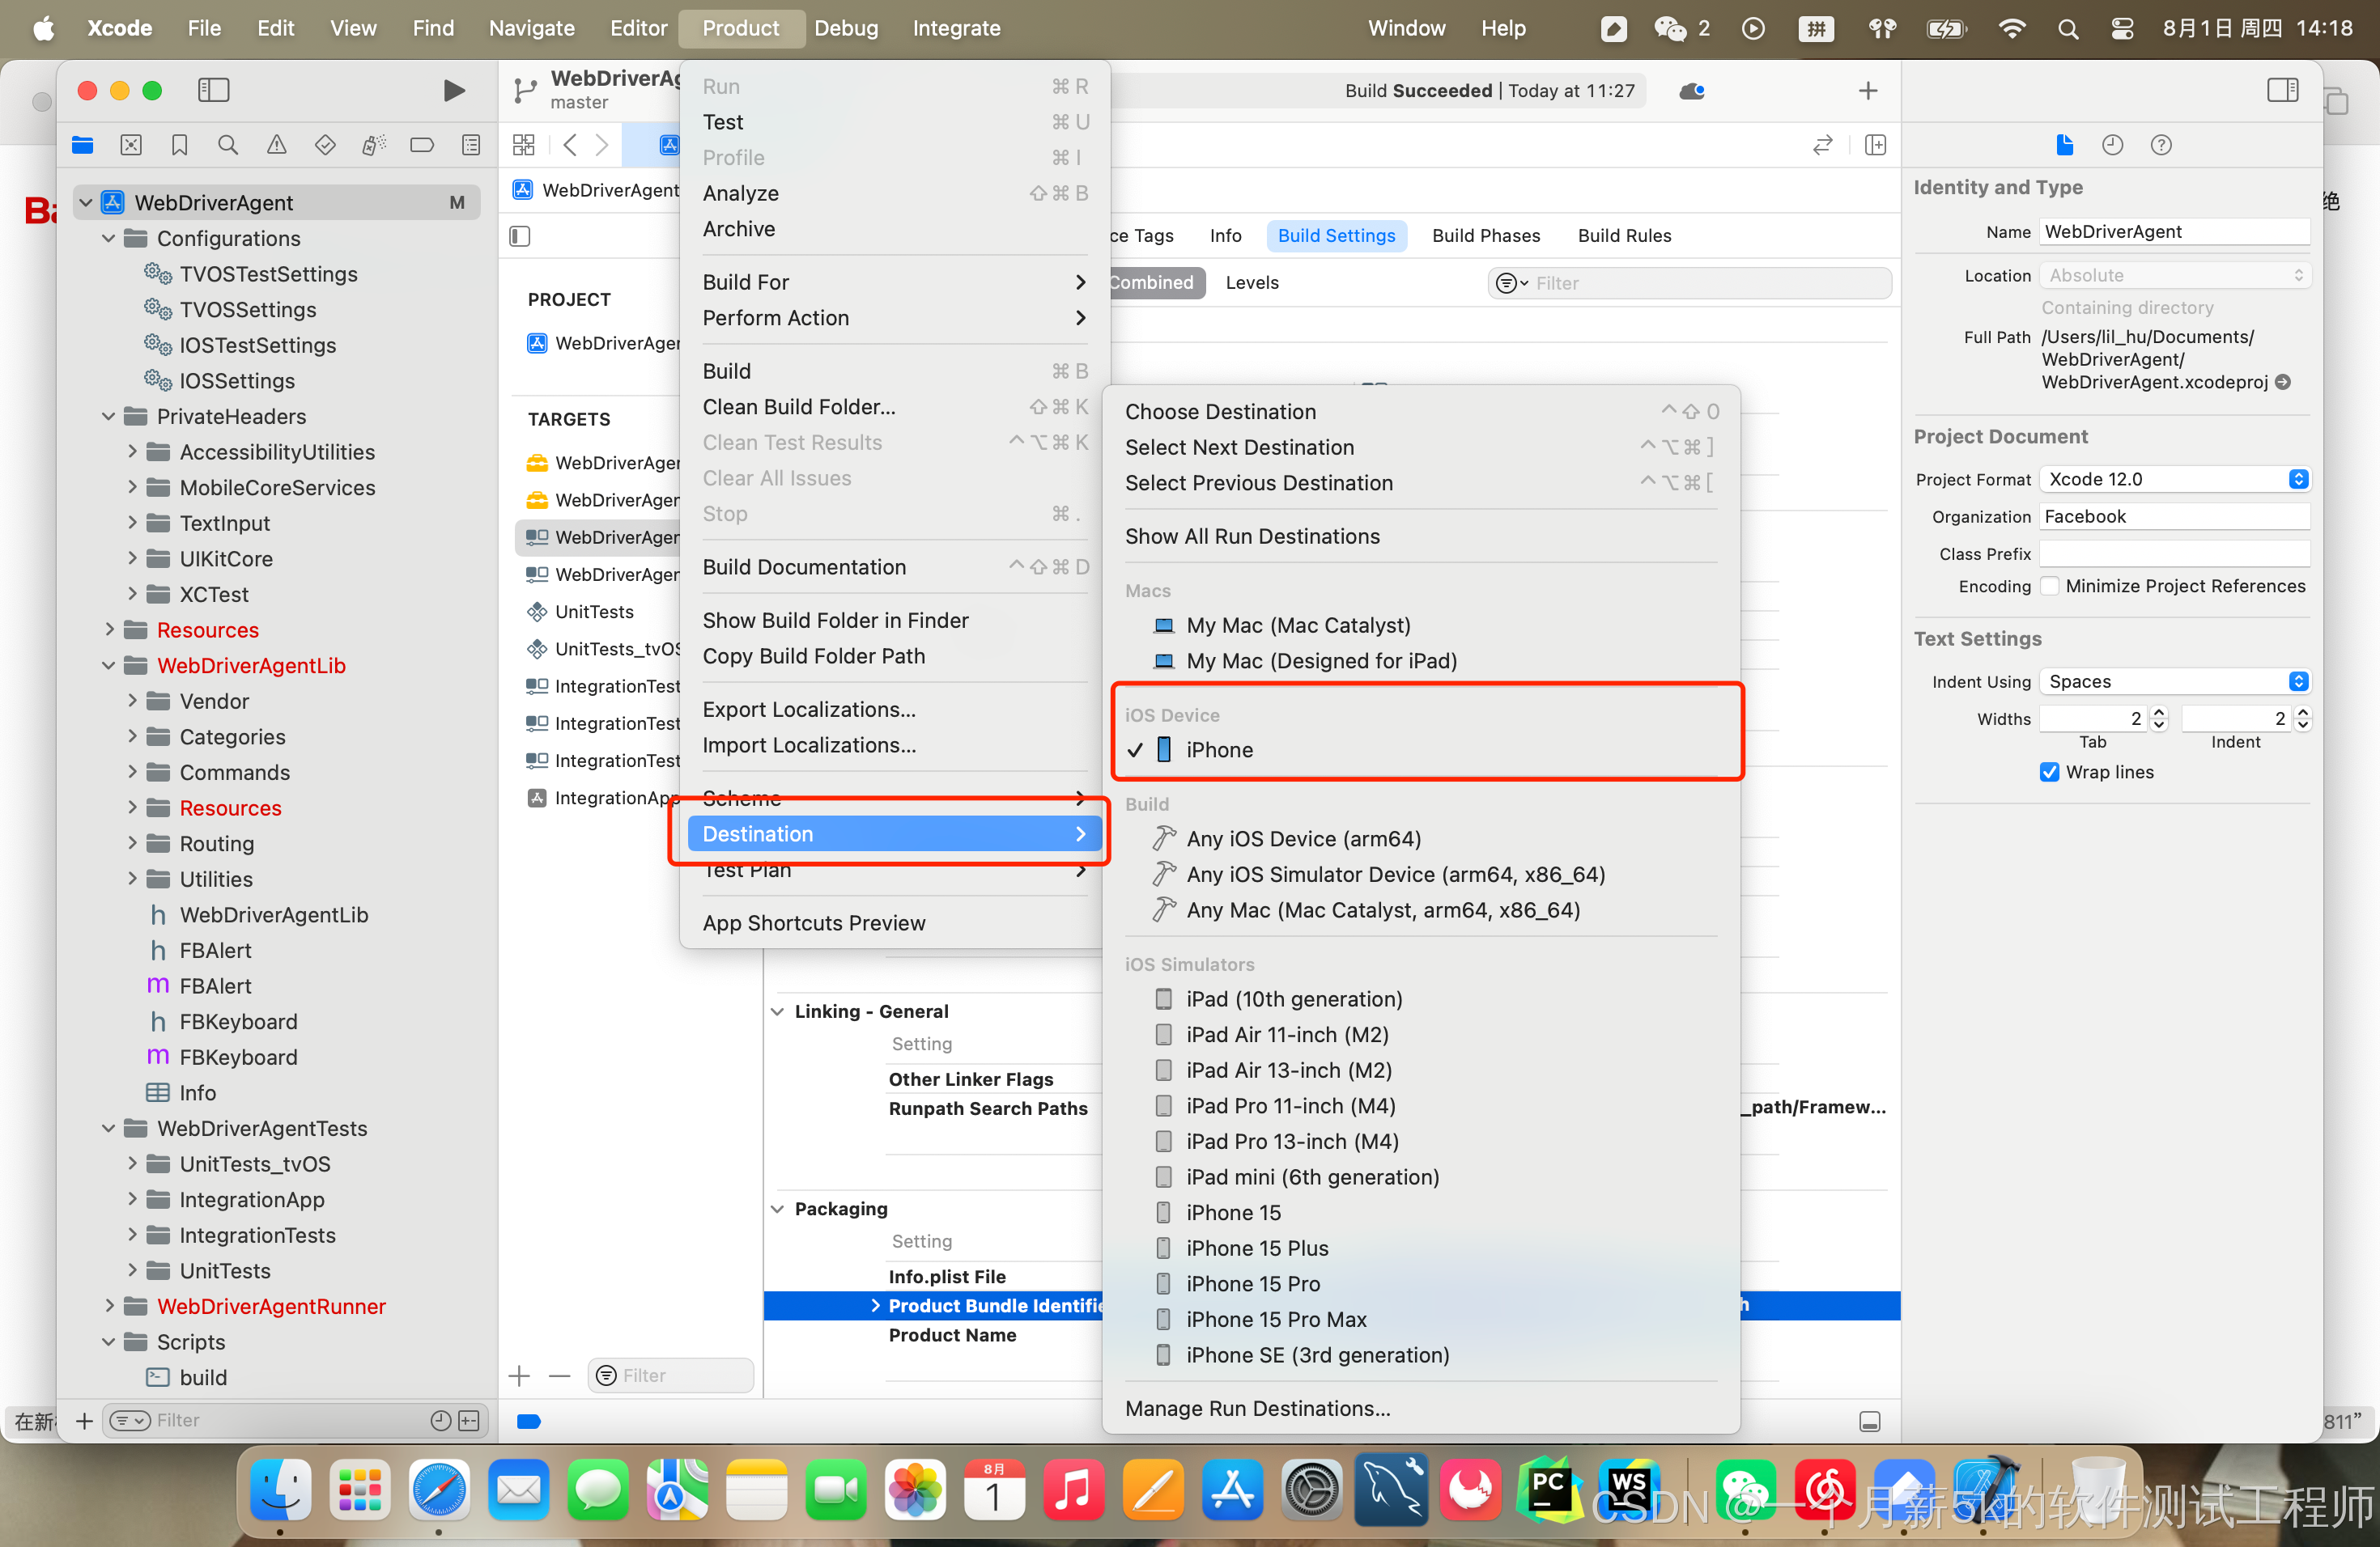Collapse the Configurations folder
2380x1547 pixels.
click(x=108, y=238)
